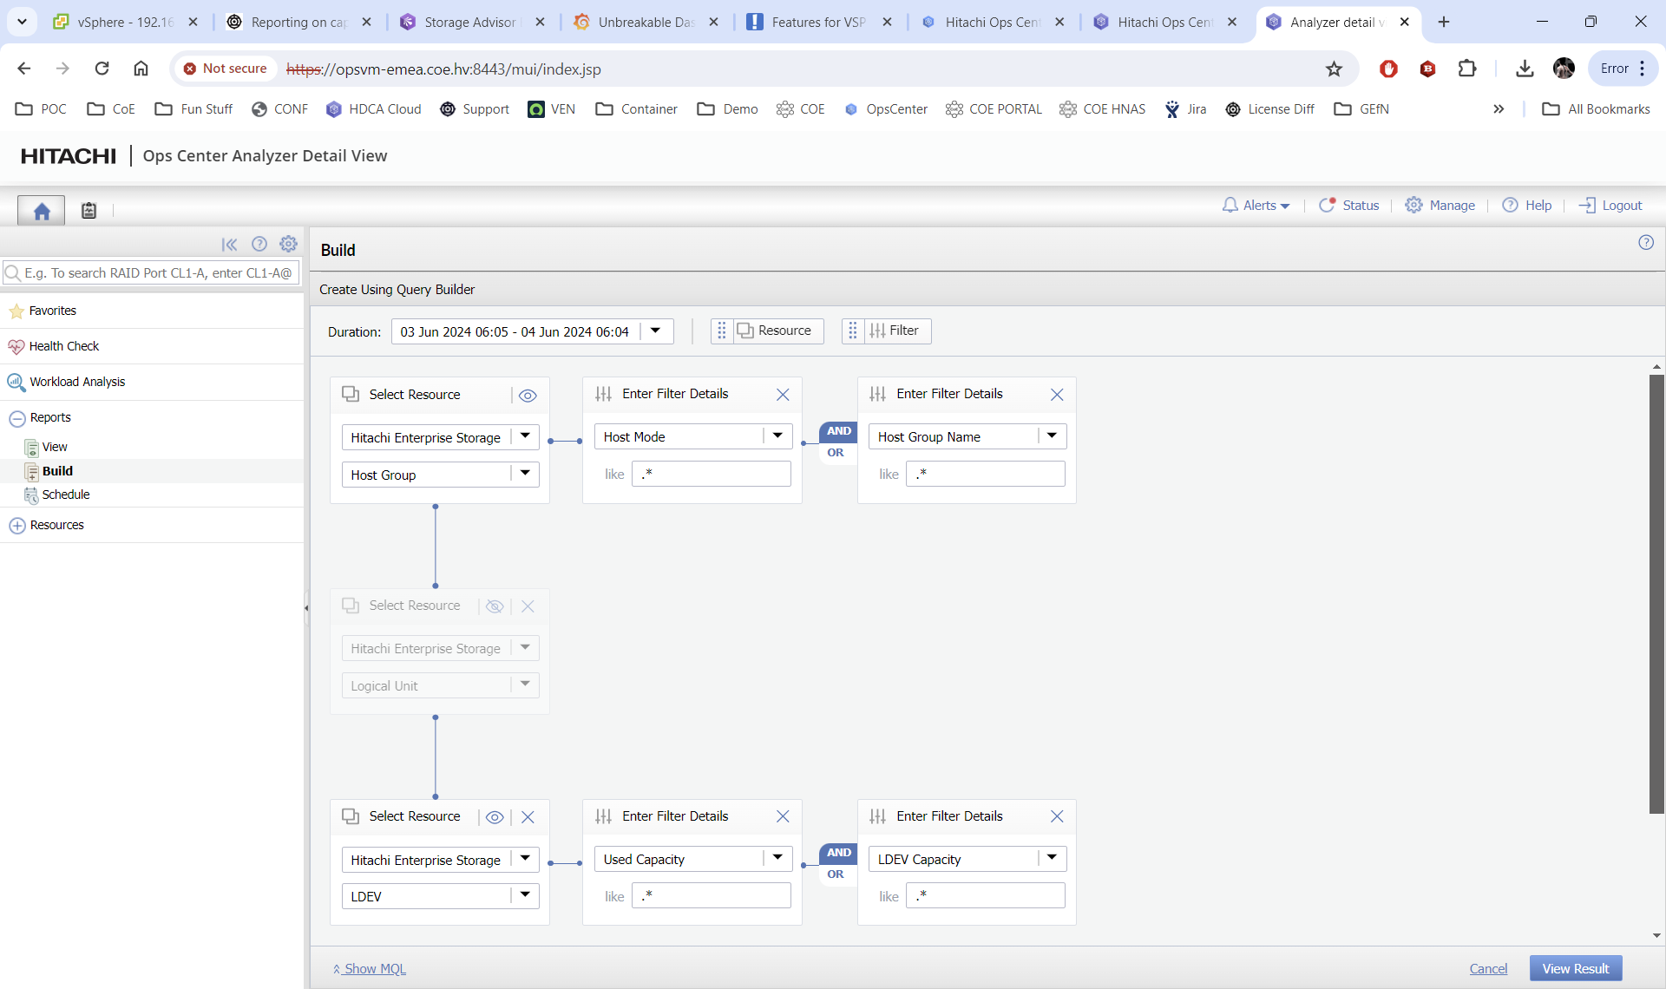Toggle visibility of LDEV resource
The width and height of the screenshot is (1666, 989).
click(x=495, y=817)
